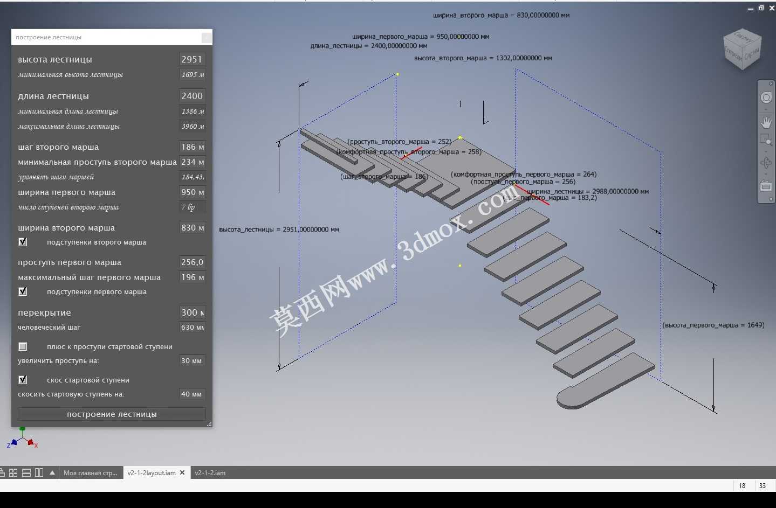Click the XYZ axis triad indicator
Viewport: 776px width, 508px height.
coord(22,439)
